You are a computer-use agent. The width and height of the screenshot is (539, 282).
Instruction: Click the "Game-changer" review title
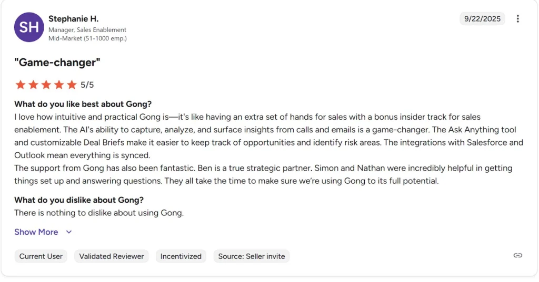click(x=57, y=62)
